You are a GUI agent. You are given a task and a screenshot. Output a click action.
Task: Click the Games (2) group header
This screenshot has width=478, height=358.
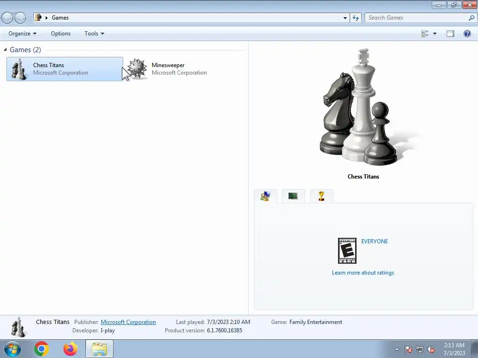(25, 49)
